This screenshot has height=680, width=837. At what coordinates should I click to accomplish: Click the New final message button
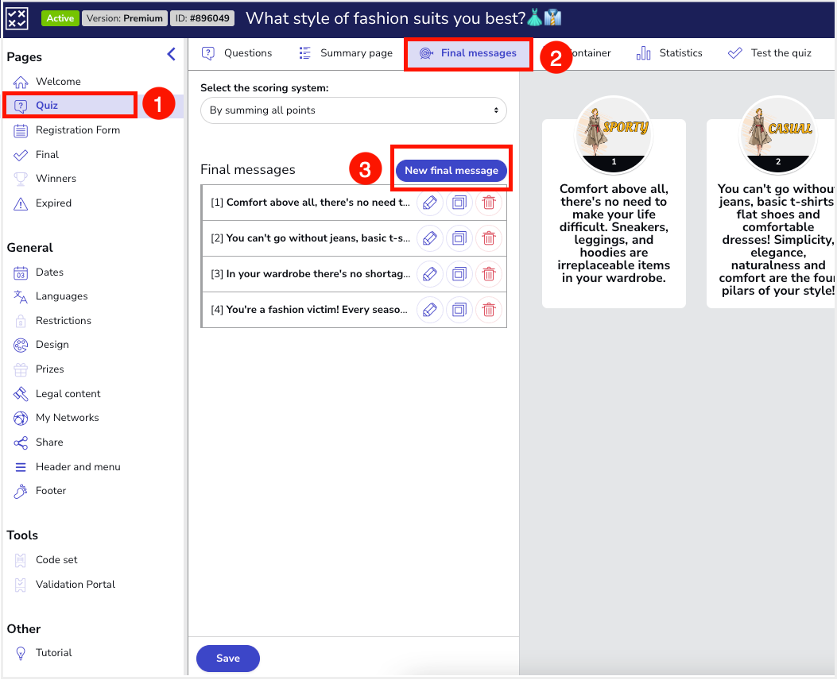point(451,171)
